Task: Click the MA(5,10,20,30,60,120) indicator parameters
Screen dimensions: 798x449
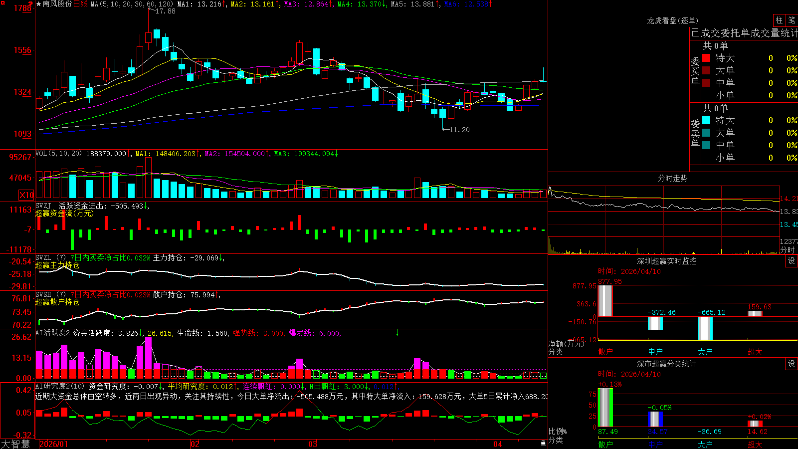Action: point(132,4)
